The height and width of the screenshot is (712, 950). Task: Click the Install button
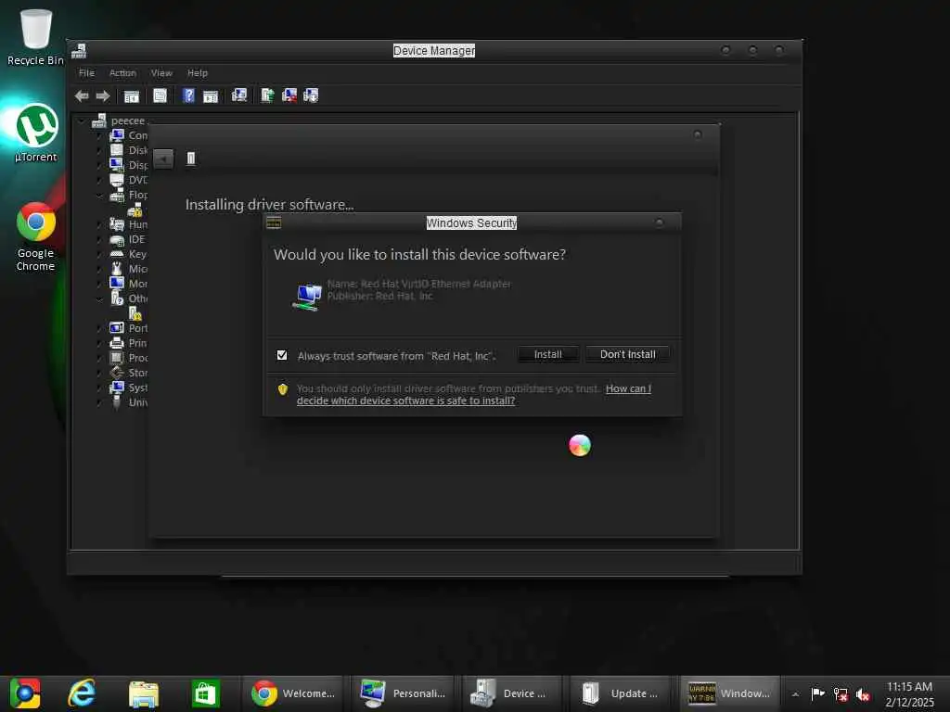(547, 354)
